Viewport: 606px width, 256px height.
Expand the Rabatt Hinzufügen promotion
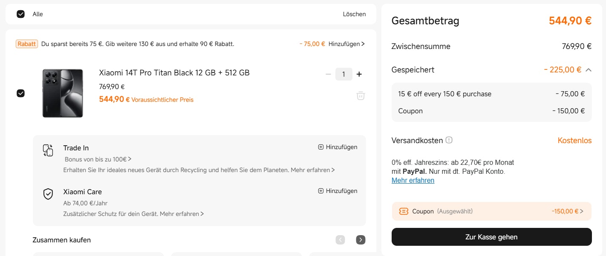(x=346, y=43)
